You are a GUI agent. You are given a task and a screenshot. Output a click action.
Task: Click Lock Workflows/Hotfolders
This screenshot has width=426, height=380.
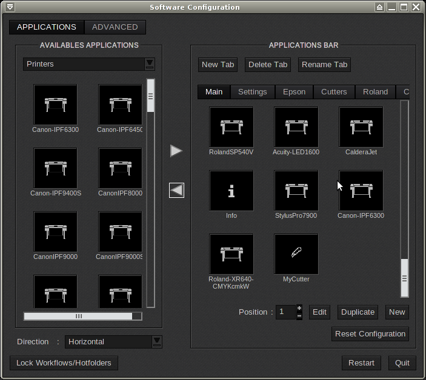point(64,363)
